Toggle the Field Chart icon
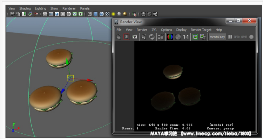The height and width of the screenshot is (139, 263). (69, 14)
